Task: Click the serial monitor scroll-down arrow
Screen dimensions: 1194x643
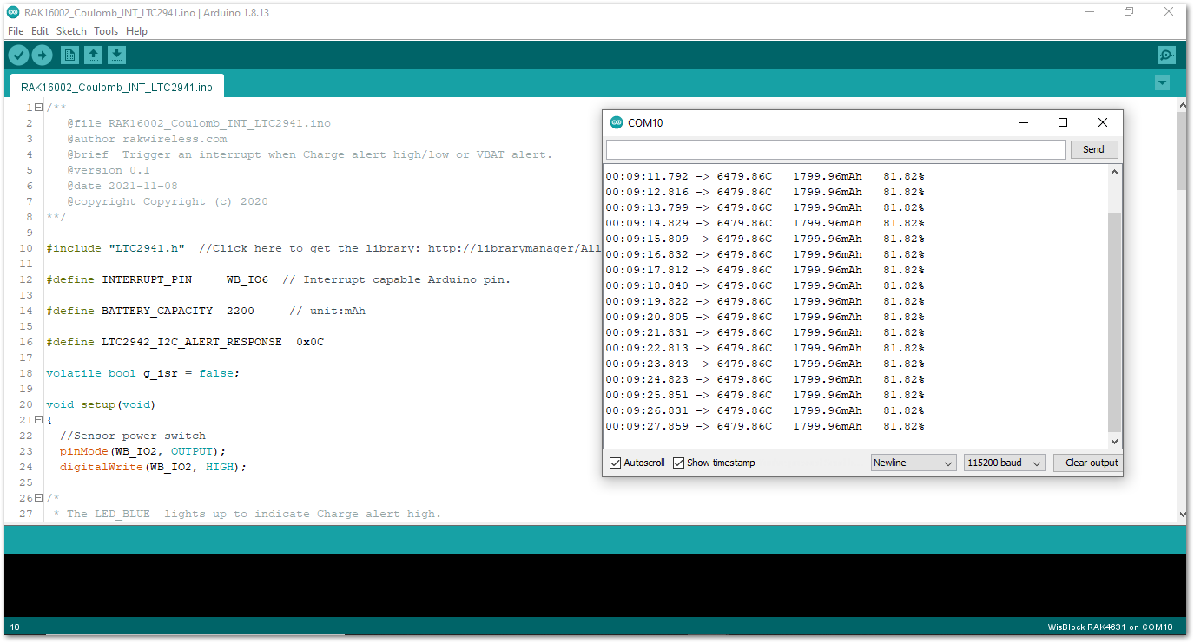Action: [x=1115, y=441]
